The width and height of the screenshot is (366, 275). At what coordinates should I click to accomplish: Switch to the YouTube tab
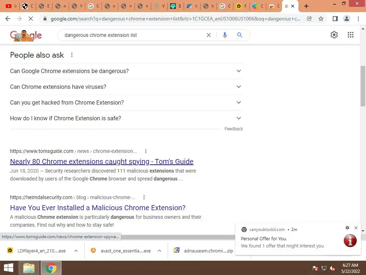click(11, 6)
